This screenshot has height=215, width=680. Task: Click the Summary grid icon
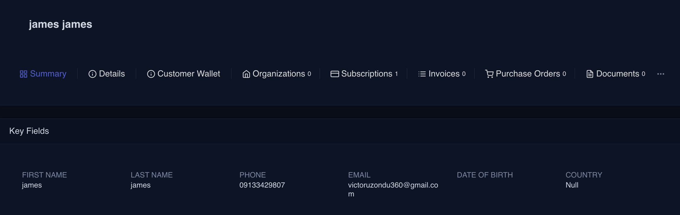click(x=23, y=74)
